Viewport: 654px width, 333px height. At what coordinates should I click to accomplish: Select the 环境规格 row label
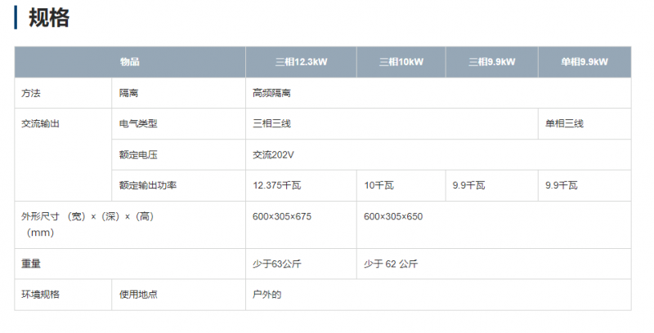coord(41,294)
